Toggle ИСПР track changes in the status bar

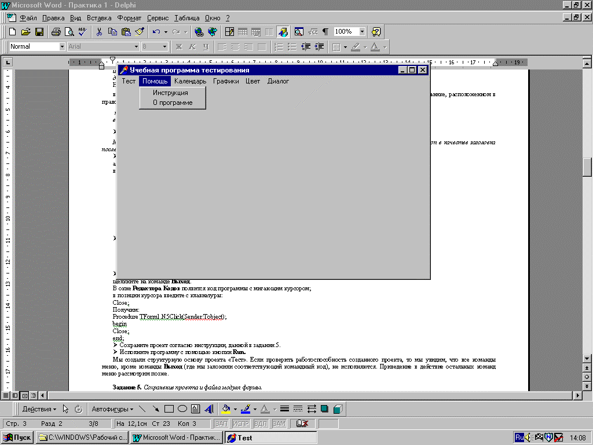(x=241, y=424)
